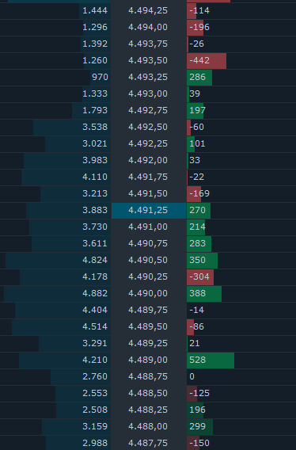The width and height of the screenshot is (296, 450).
Task: Click the green delta bar 528
Action: (x=211, y=360)
